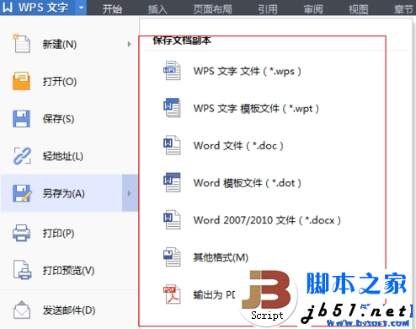The width and height of the screenshot is (416, 329).
Task: Expand the 新建(N) submenu arrow
Action: [129, 44]
